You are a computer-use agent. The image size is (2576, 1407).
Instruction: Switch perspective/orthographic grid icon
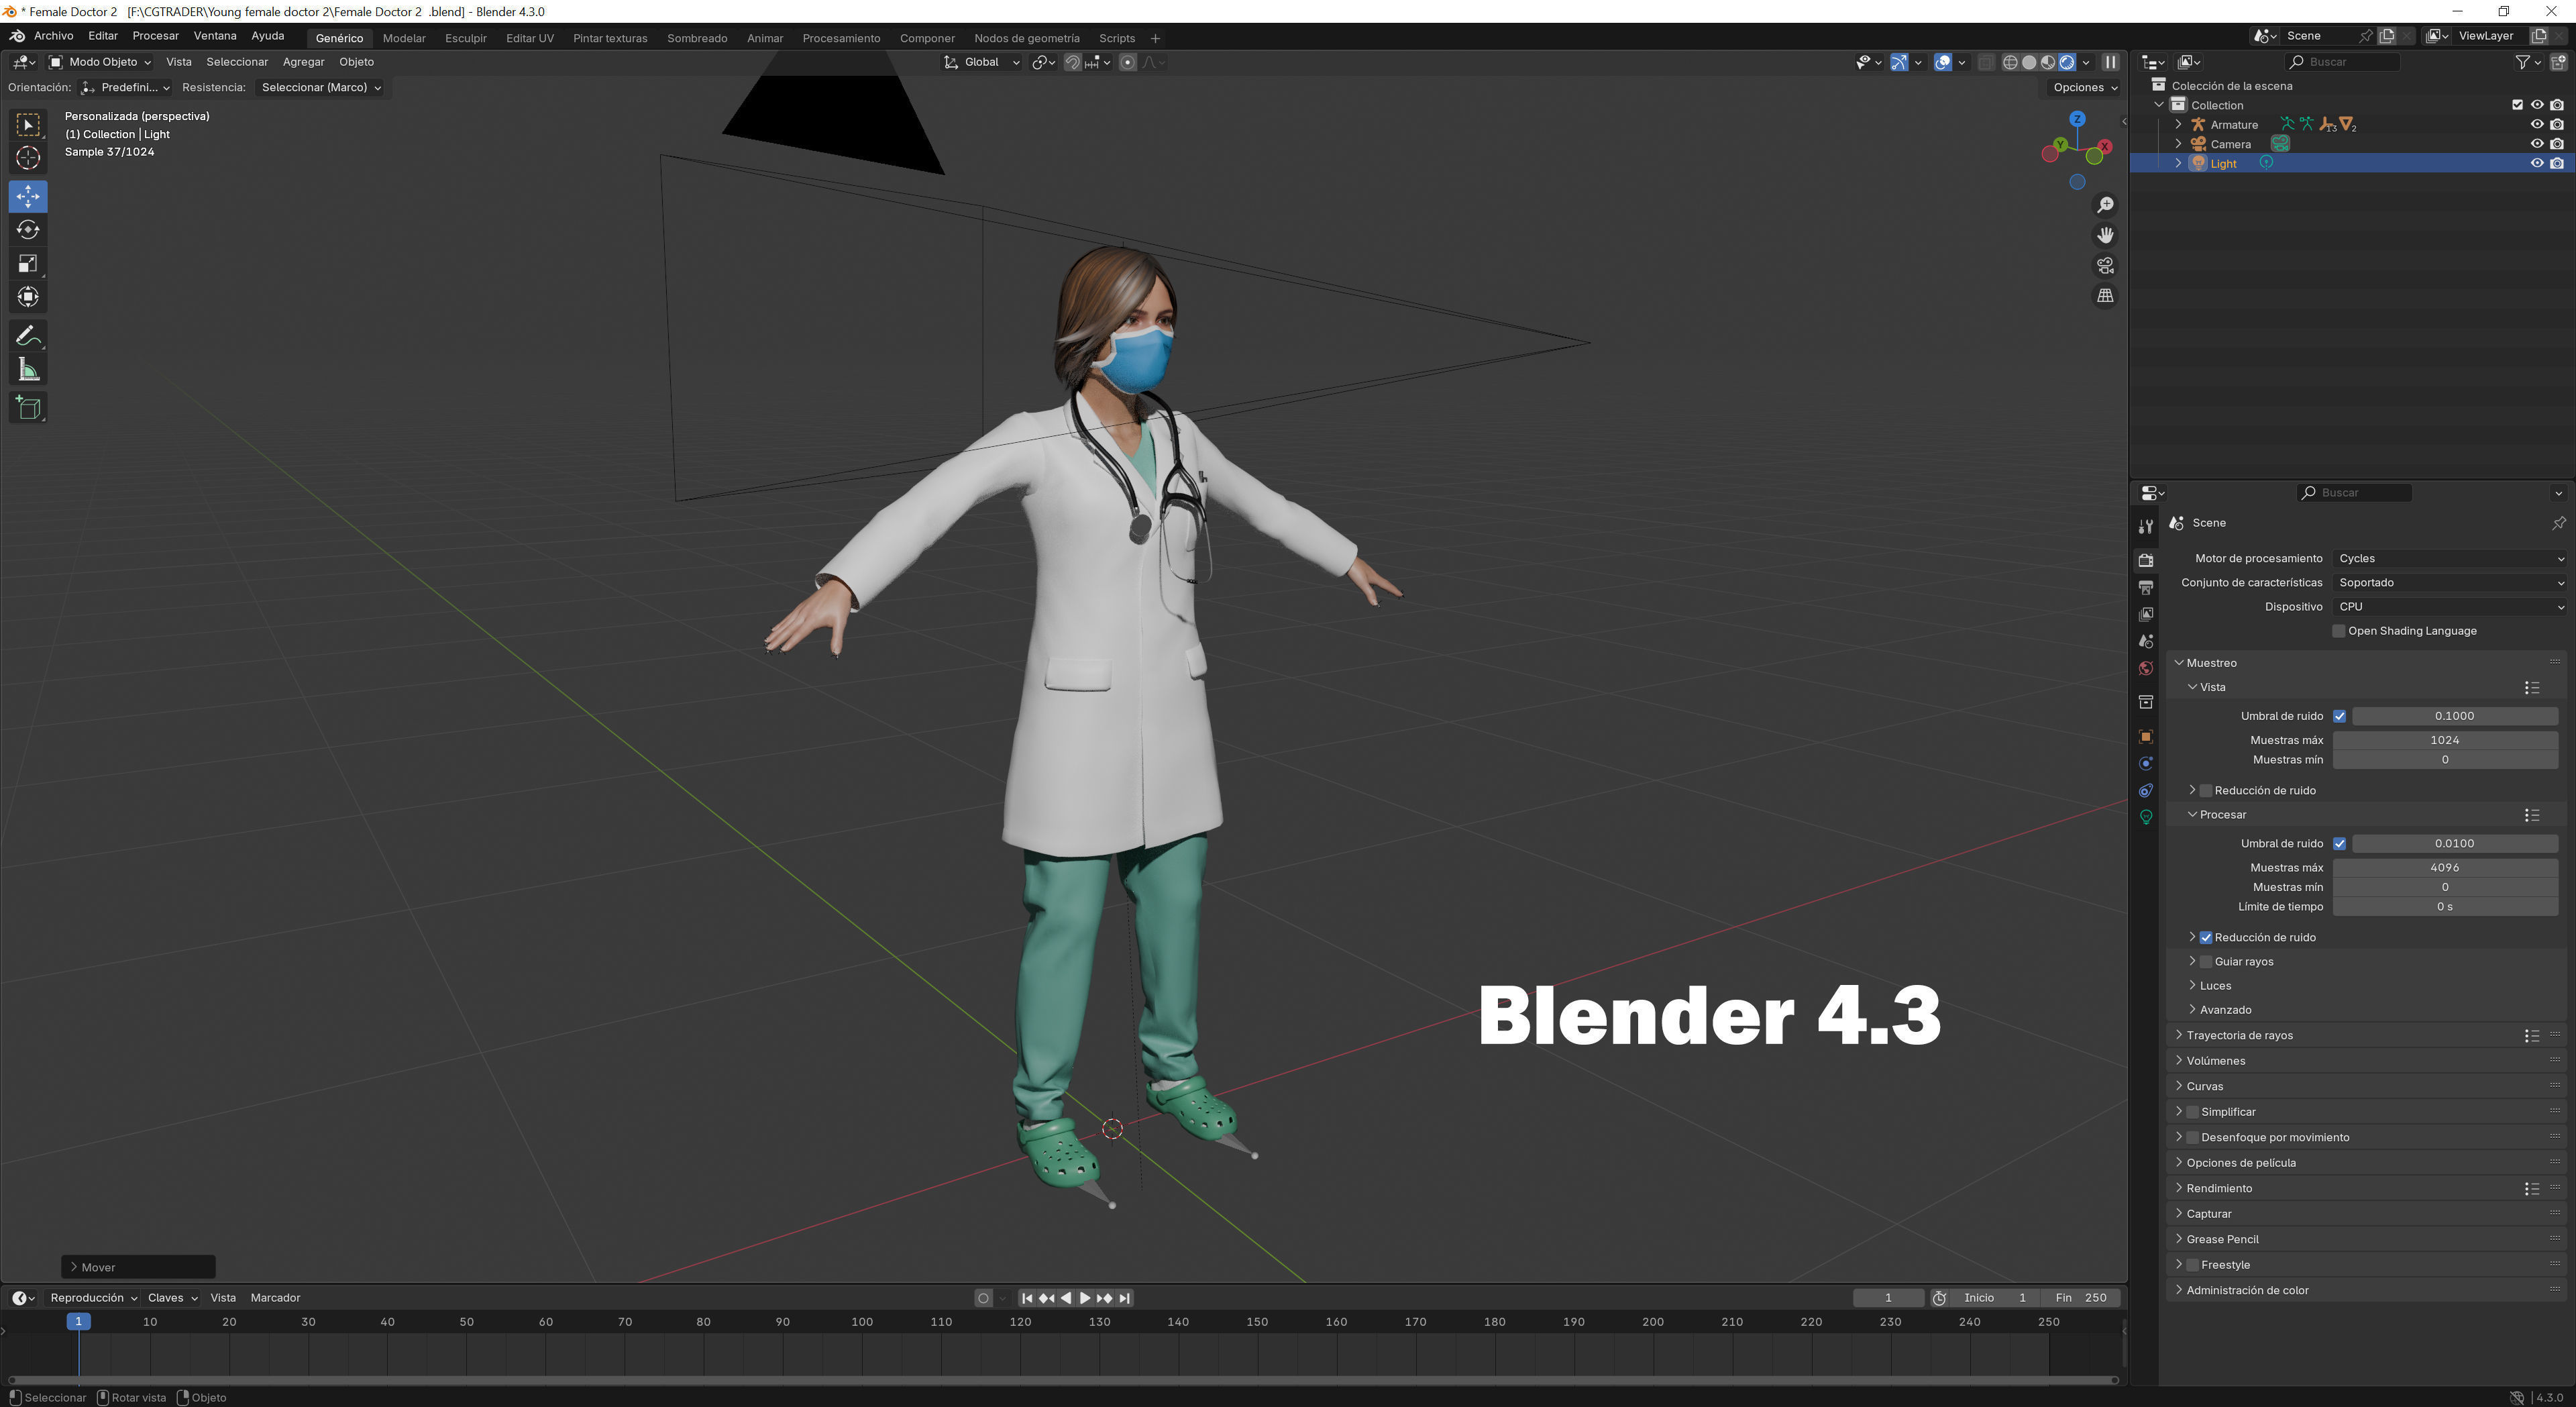tap(2105, 296)
